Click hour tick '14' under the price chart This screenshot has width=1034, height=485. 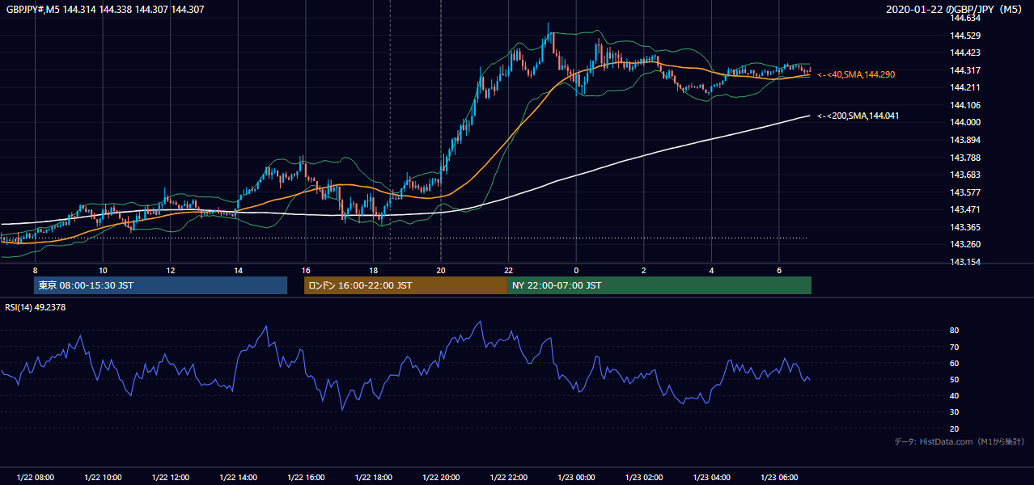tap(238, 270)
